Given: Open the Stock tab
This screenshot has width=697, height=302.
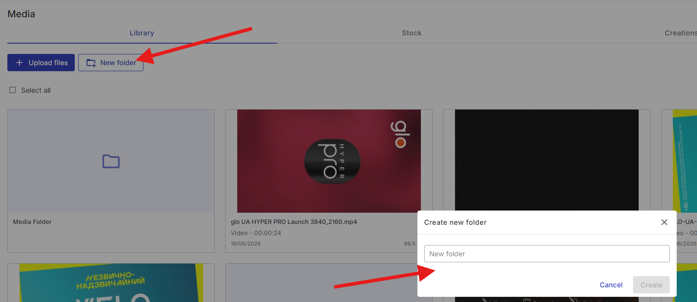Looking at the screenshot, I should (411, 33).
